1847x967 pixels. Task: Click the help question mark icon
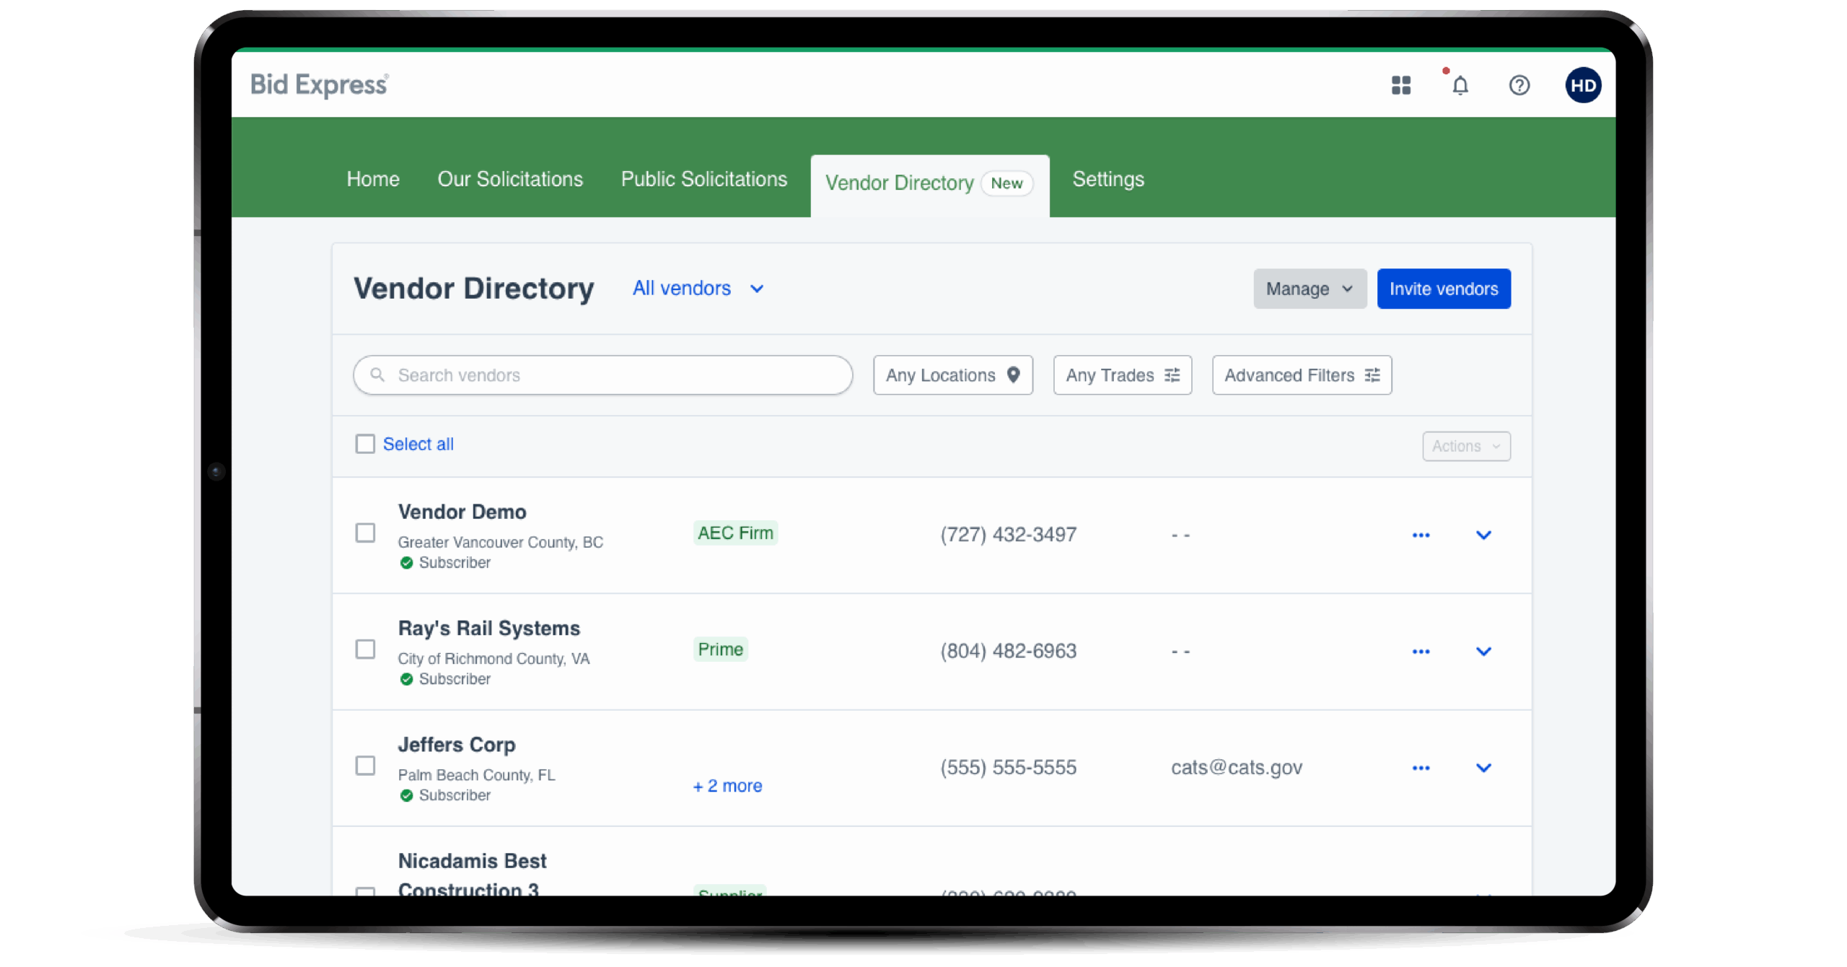pos(1519,85)
